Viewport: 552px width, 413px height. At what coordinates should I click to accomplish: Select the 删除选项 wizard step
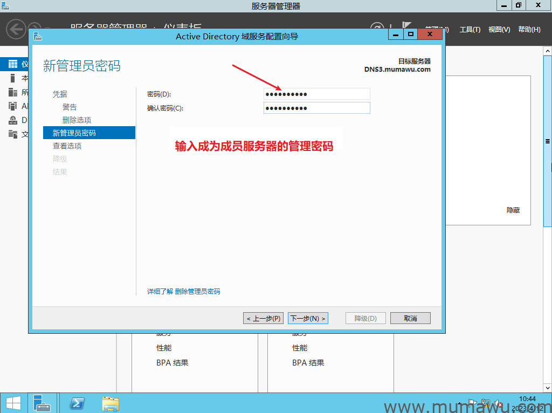click(77, 120)
